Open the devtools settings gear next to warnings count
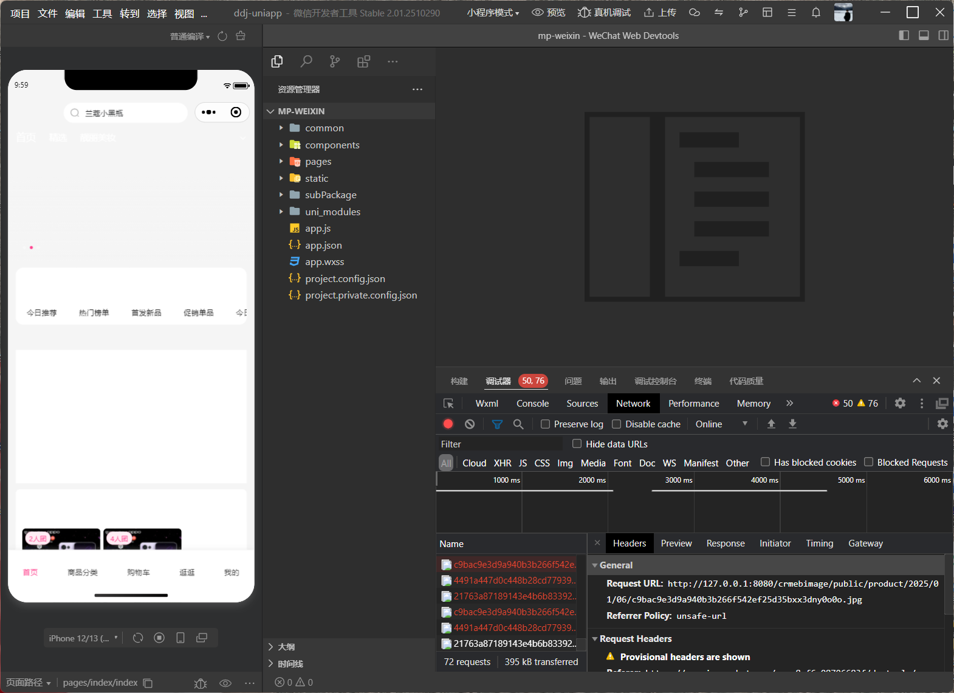This screenshot has height=693, width=954. [901, 403]
